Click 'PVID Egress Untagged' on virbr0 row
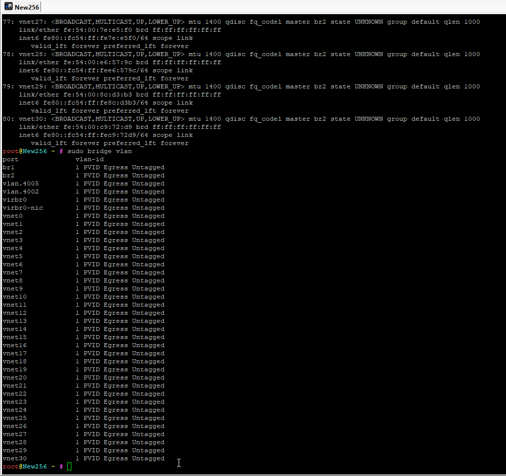The height and width of the screenshot is (476, 506). [x=124, y=200]
